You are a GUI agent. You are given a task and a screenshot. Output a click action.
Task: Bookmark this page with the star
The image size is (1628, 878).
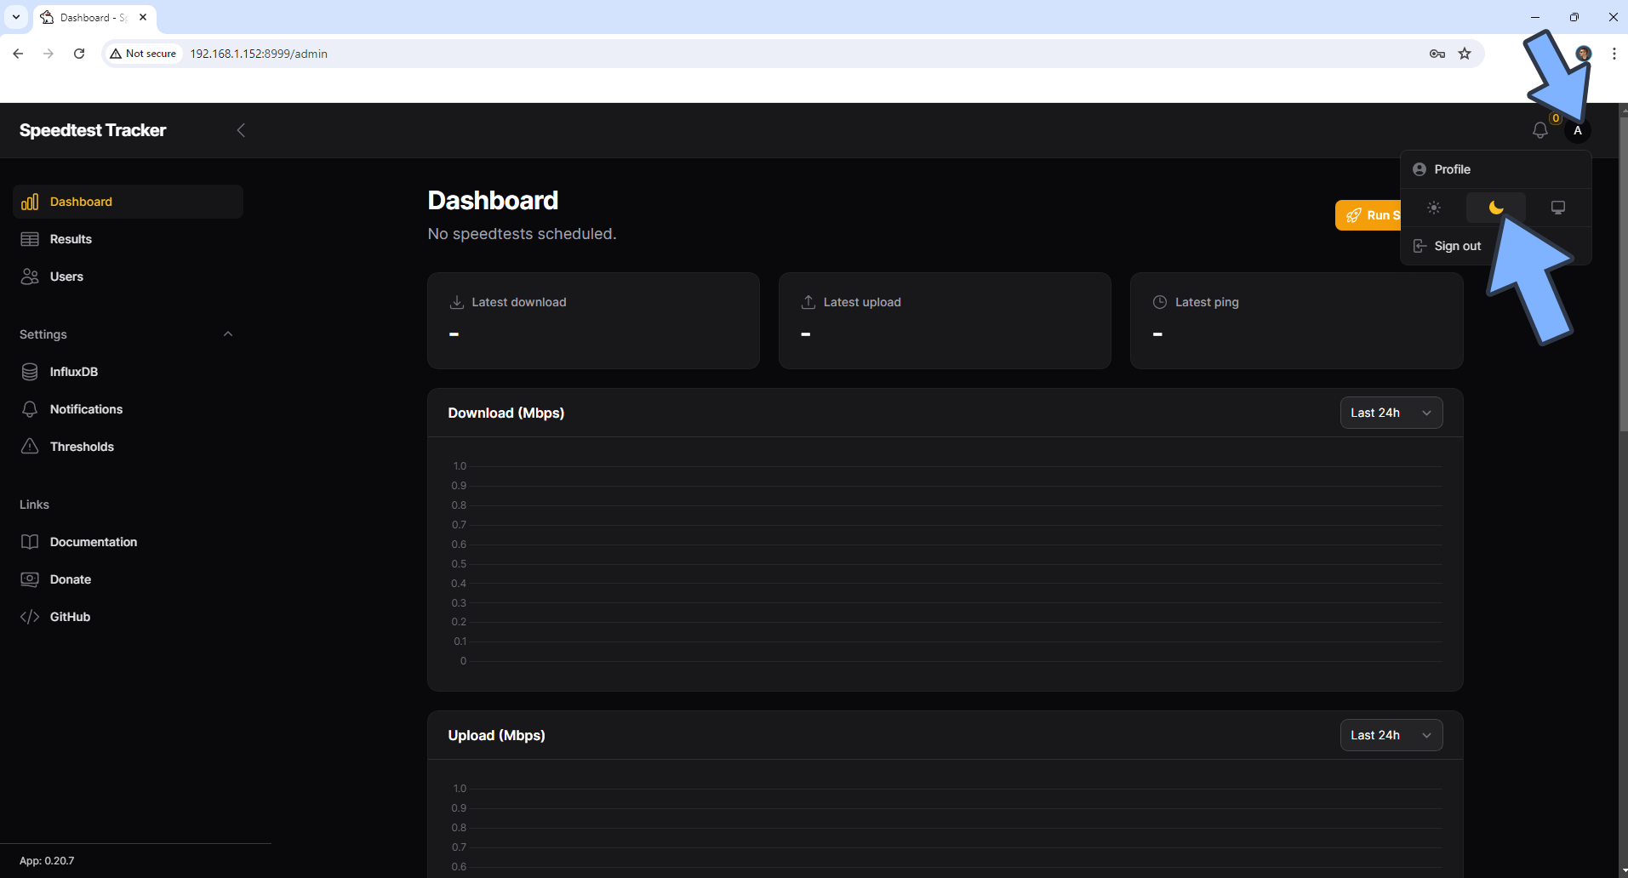(x=1465, y=54)
